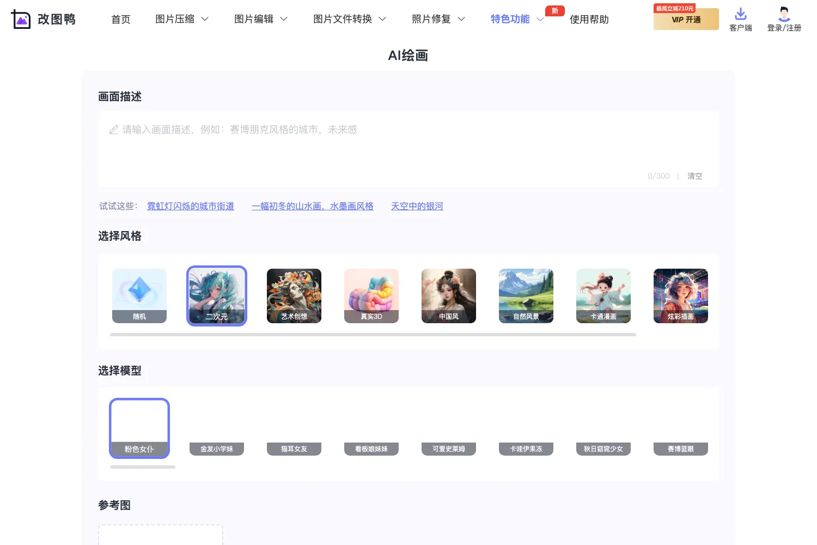Select the 秋日窈窕少女 model

[x=603, y=428]
